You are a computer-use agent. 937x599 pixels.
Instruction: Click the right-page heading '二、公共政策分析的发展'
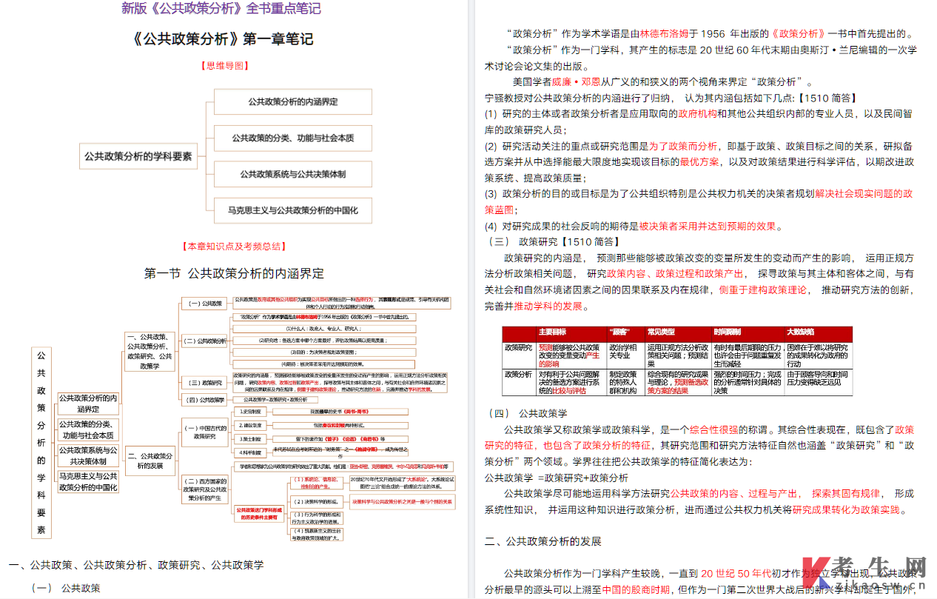click(543, 542)
